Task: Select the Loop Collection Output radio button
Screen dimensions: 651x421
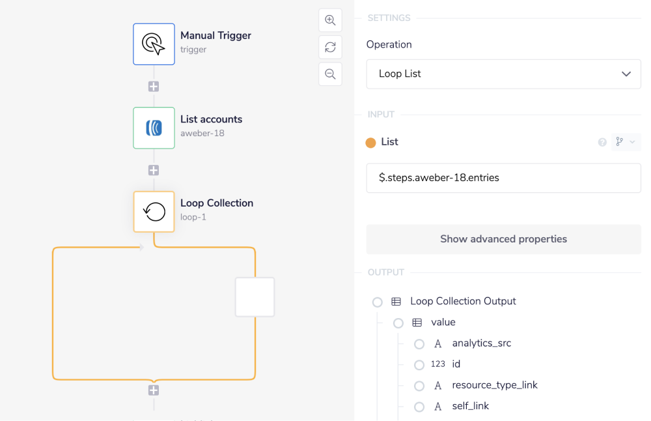Action: 378,302
